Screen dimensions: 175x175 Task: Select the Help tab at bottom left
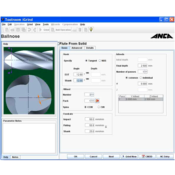pos(6,157)
